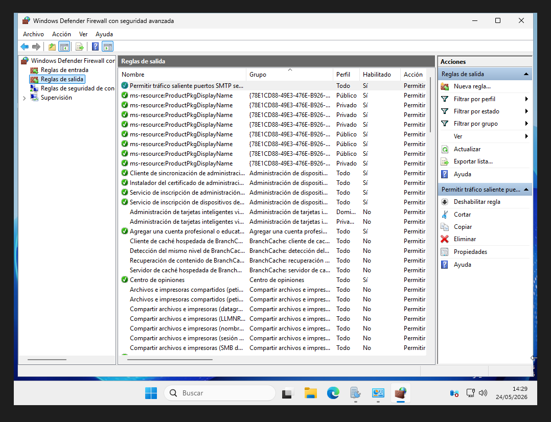Image resolution: width=551 pixels, height=422 pixels.
Task: Click the Nueva regla icon in Acciones
Action: click(x=445, y=86)
